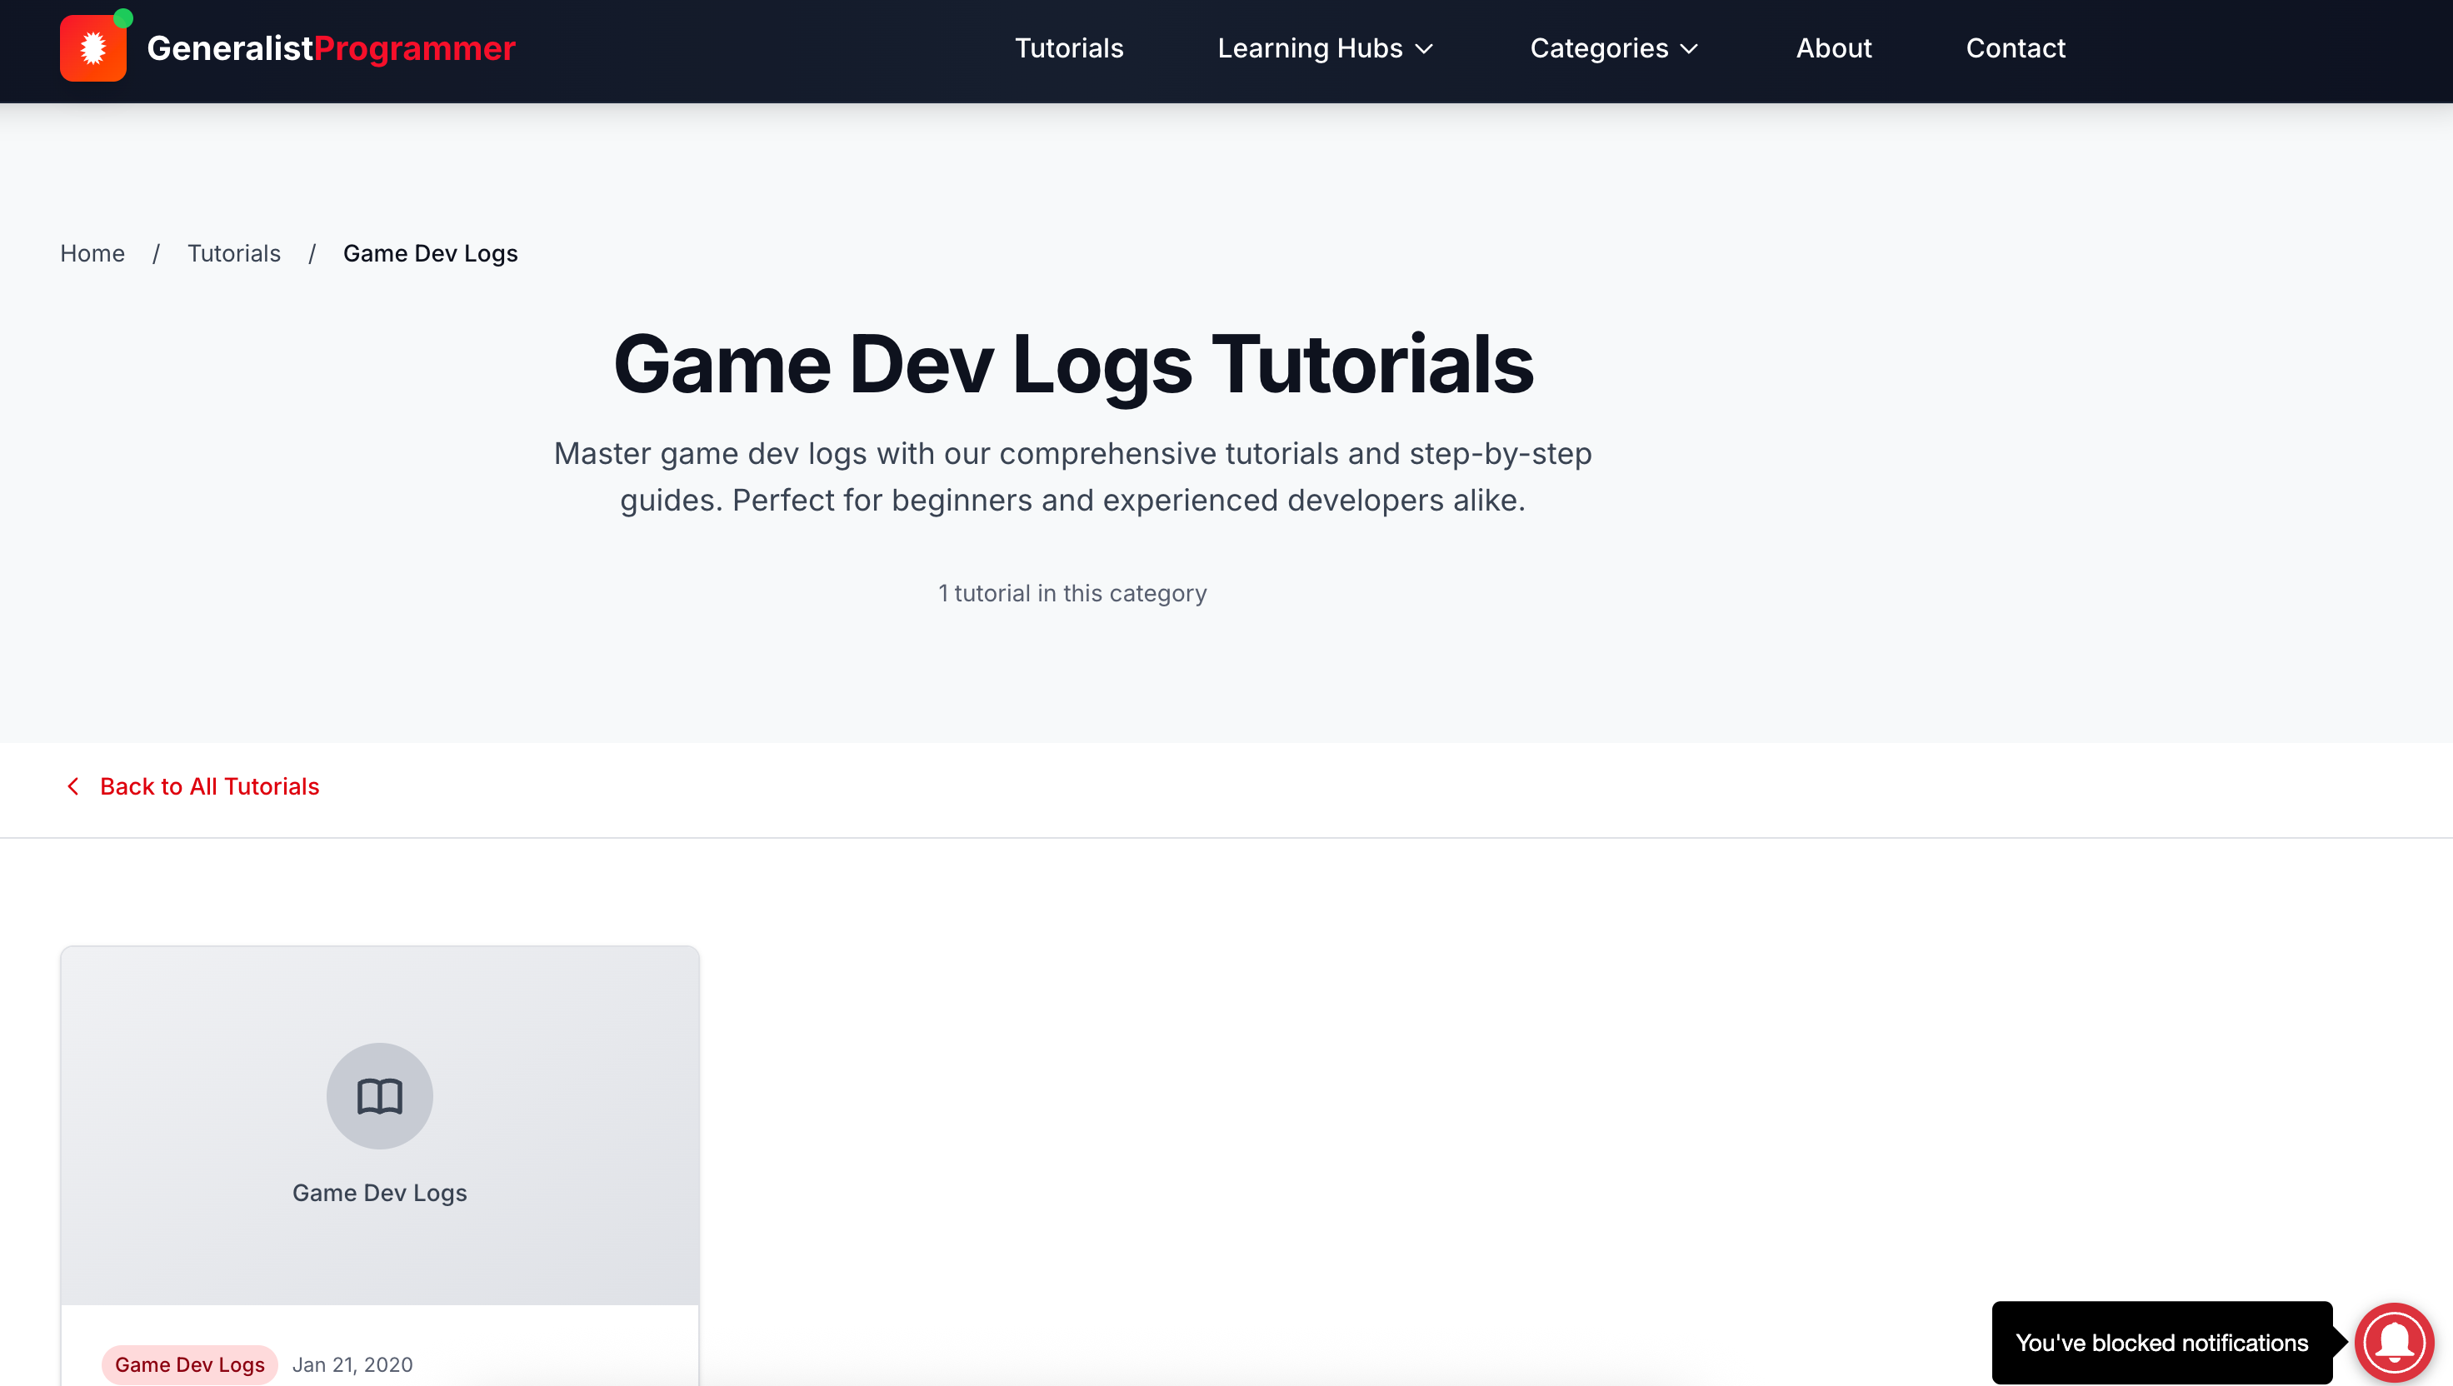The image size is (2453, 1386).
Task: Click the back arrow chevron icon
Action: [x=73, y=786]
